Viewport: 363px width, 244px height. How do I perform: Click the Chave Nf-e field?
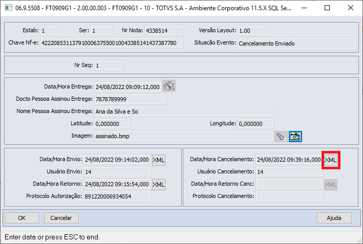(x=112, y=43)
